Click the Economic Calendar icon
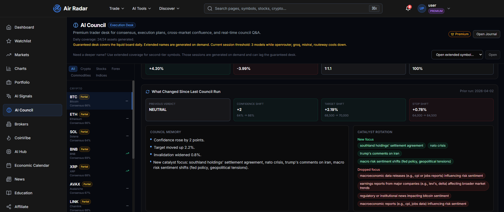Viewport: 504px width, 212px height. point(9,165)
